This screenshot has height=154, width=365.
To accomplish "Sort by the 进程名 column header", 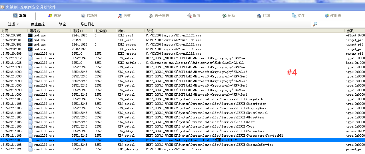I will tap(49, 31).
